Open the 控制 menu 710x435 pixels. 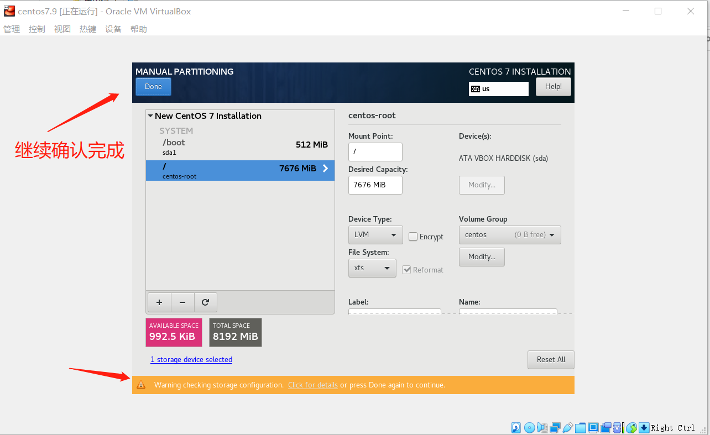(x=37, y=29)
